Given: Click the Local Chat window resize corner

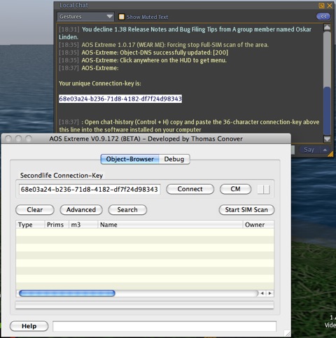Looking at the screenshot, I should click(330, 154).
